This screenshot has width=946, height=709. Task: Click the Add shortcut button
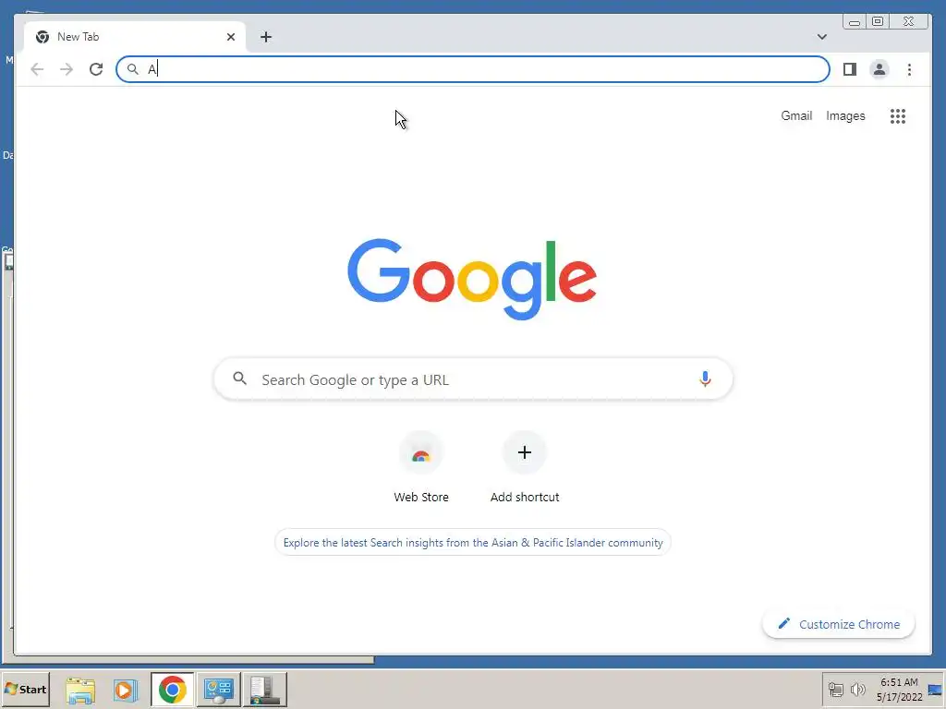(525, 468)
